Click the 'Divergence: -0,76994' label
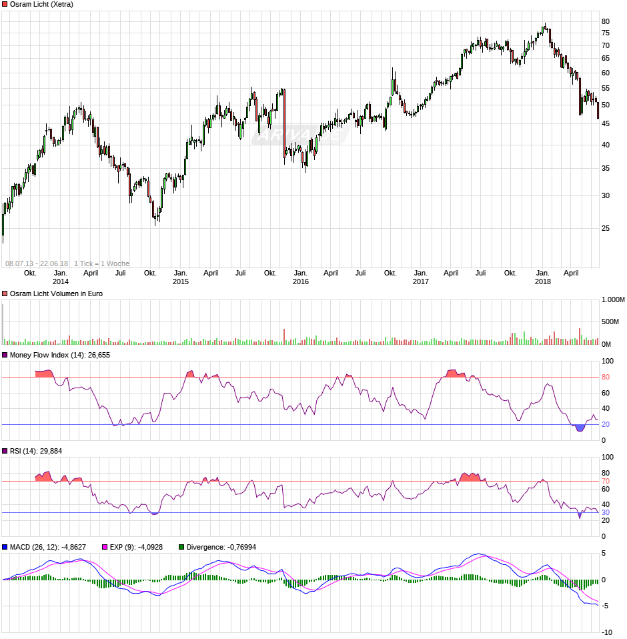This screenshot has height=639, width=627. pyautogui.click(x=221, y=548)
